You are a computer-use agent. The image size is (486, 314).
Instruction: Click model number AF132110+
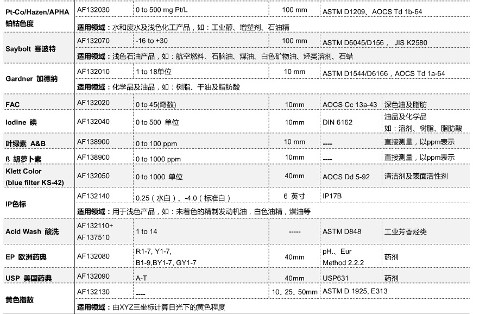tap(95, 226)
